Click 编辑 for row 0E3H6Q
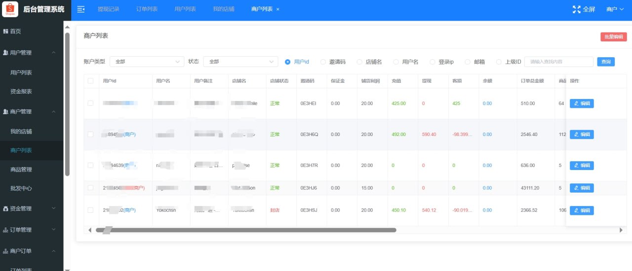 click(x=582, y=134)
